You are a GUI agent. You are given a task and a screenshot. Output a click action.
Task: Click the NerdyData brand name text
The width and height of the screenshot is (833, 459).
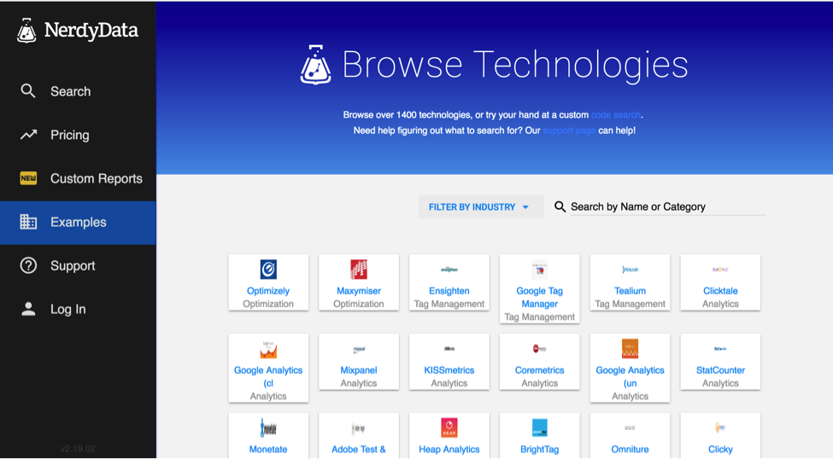click(x=91, y=30)
